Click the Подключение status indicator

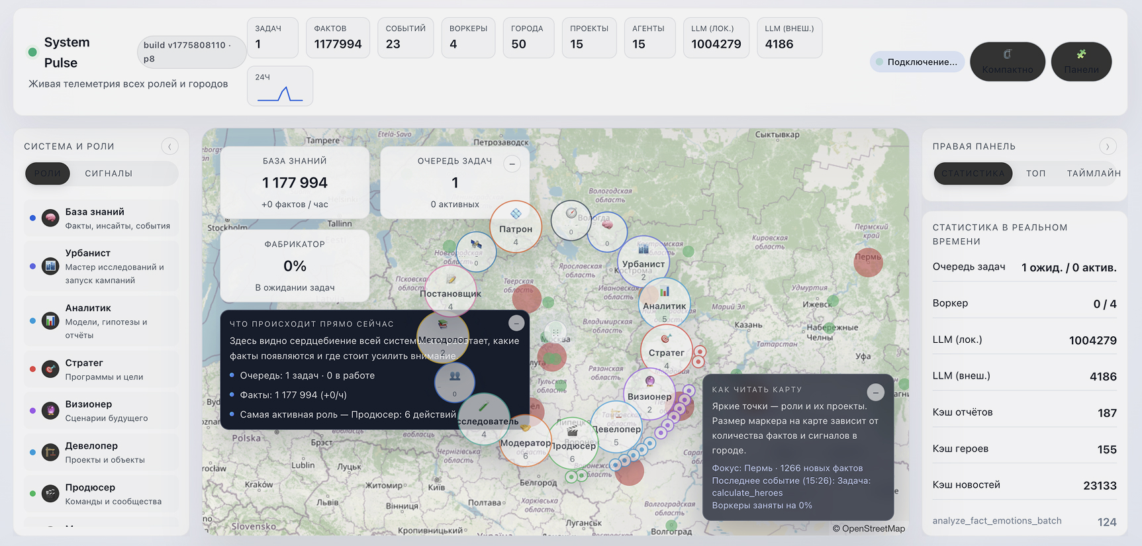point(917,62)
